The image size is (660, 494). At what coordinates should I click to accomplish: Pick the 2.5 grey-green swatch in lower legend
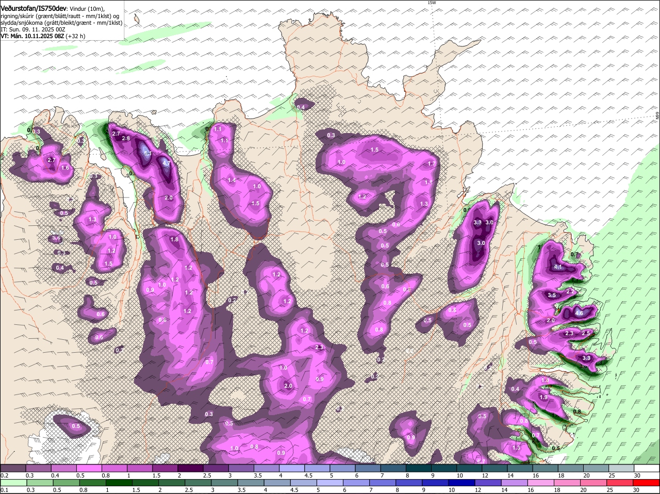199,483
